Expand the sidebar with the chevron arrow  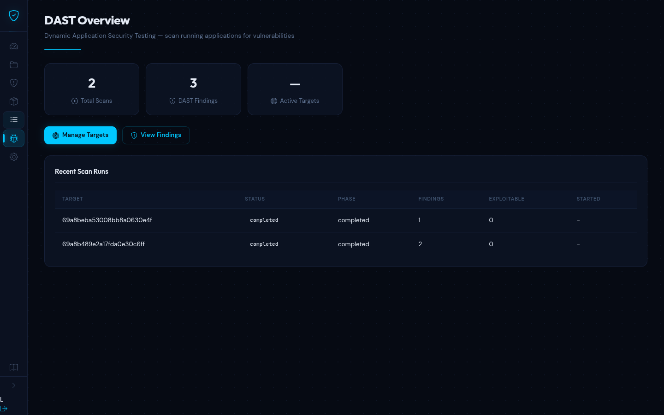tap(14, 385)
